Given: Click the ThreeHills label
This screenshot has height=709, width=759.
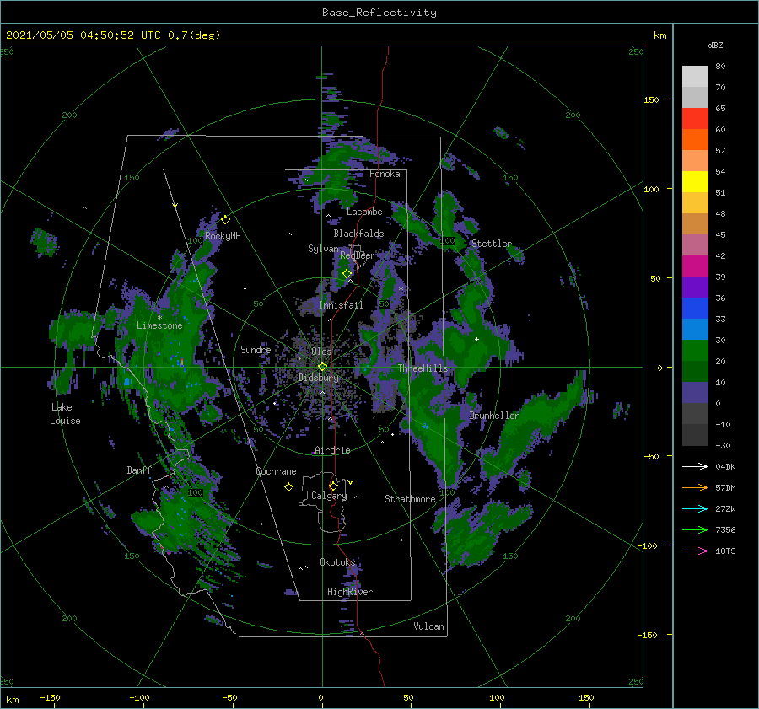Looking at the screenshot, I should [x=423, y=368].
